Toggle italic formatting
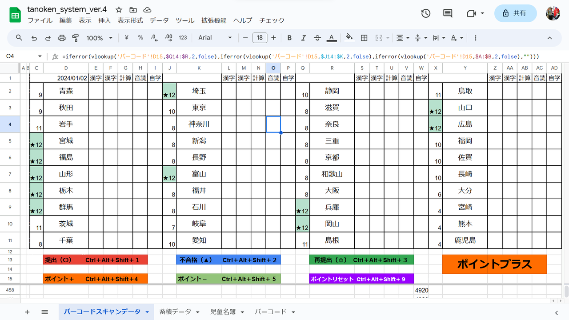The height and width of the screenshot is (320, 569). [x=303, y=38]
